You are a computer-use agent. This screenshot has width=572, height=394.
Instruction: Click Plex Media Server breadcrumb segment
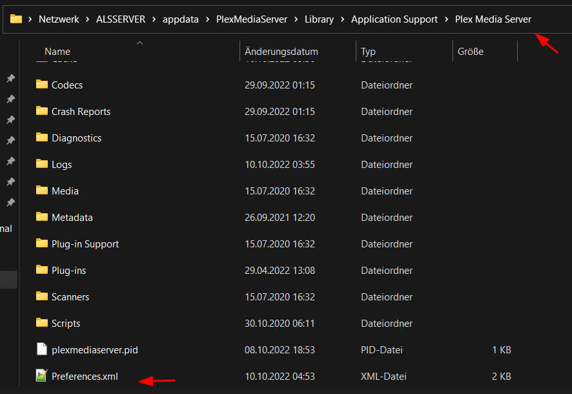pos(493,19)
